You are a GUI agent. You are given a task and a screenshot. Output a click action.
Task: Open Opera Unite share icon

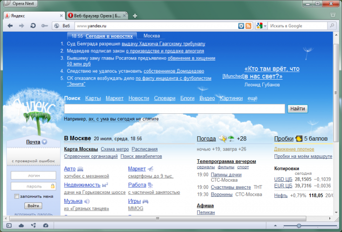tap(33, 226)
